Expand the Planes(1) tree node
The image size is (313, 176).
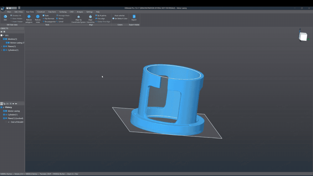point(2,46)
